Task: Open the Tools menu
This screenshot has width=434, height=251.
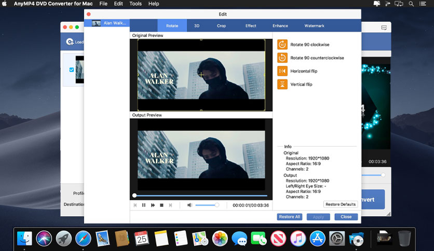Action: pos(135,4)
